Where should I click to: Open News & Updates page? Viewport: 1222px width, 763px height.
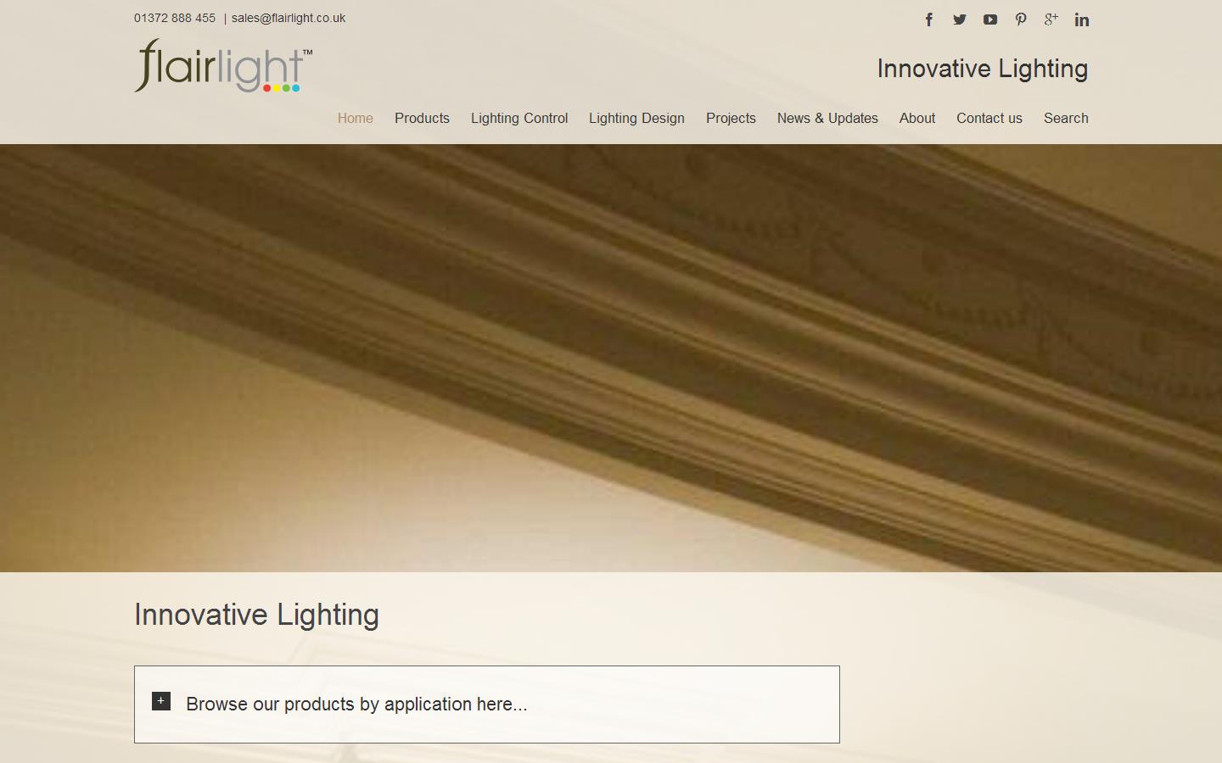827,119
